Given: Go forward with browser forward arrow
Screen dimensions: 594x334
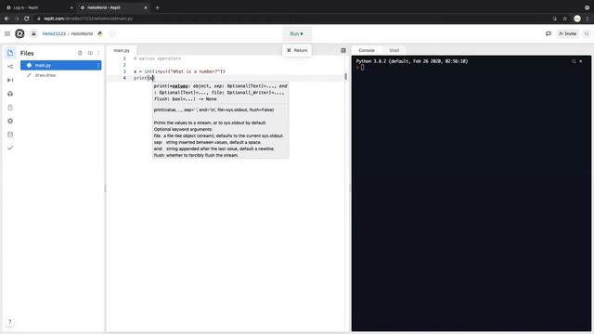Looking at the screenshot, I should pos(17,19).
